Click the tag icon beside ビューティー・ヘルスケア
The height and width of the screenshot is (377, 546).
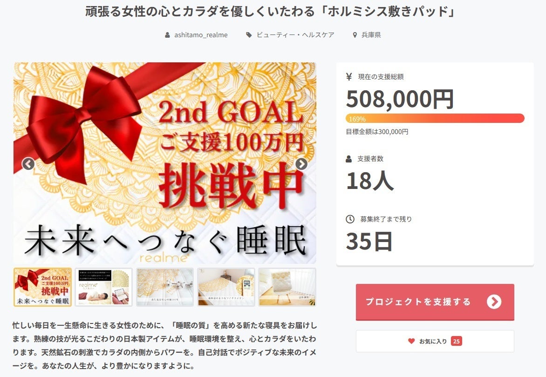pyautogui.click(x=249, y=35)
